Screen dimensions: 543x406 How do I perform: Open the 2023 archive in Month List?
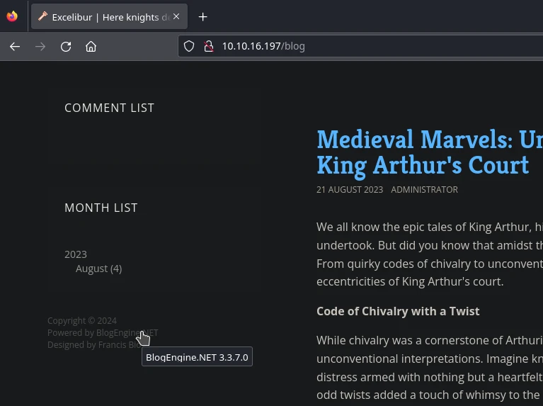76,254
